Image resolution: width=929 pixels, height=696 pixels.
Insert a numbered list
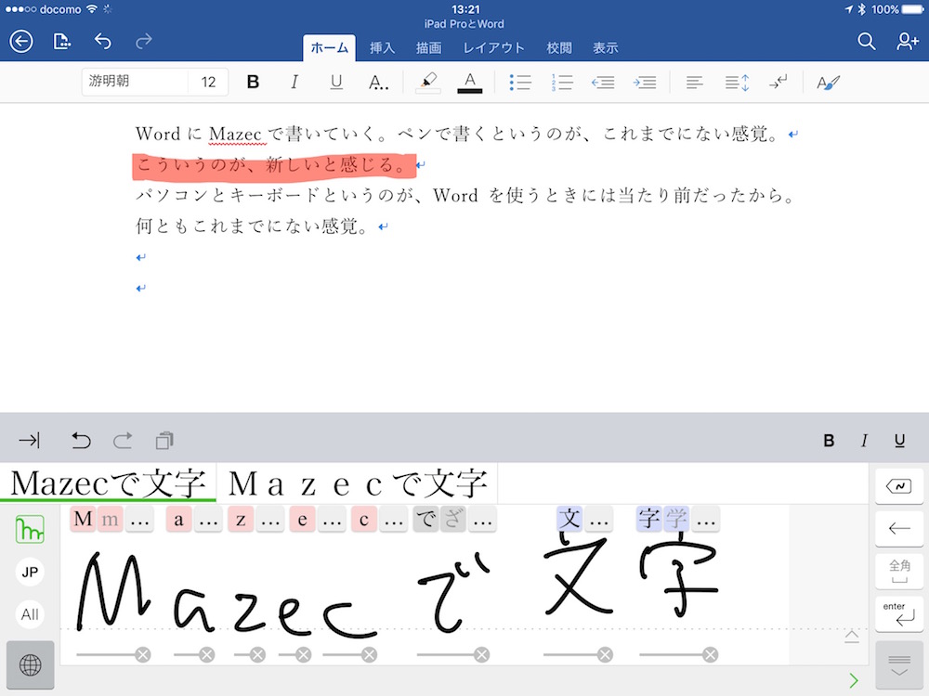tap(561, 83)
